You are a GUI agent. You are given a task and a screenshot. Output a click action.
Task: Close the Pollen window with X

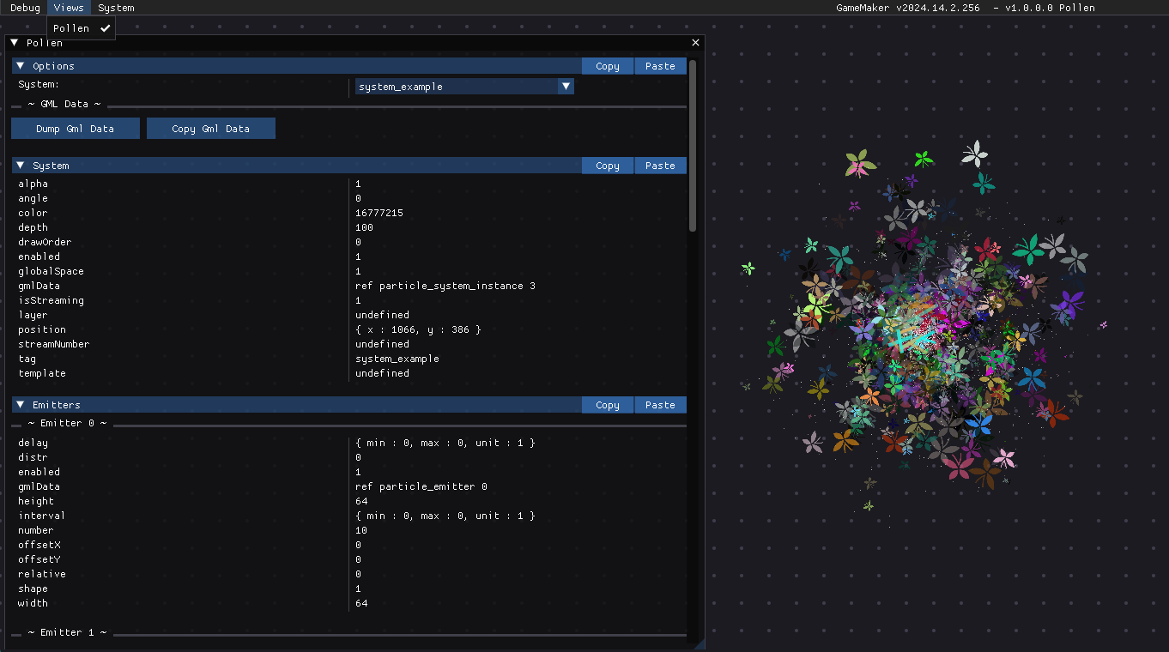tap(695, 43)
